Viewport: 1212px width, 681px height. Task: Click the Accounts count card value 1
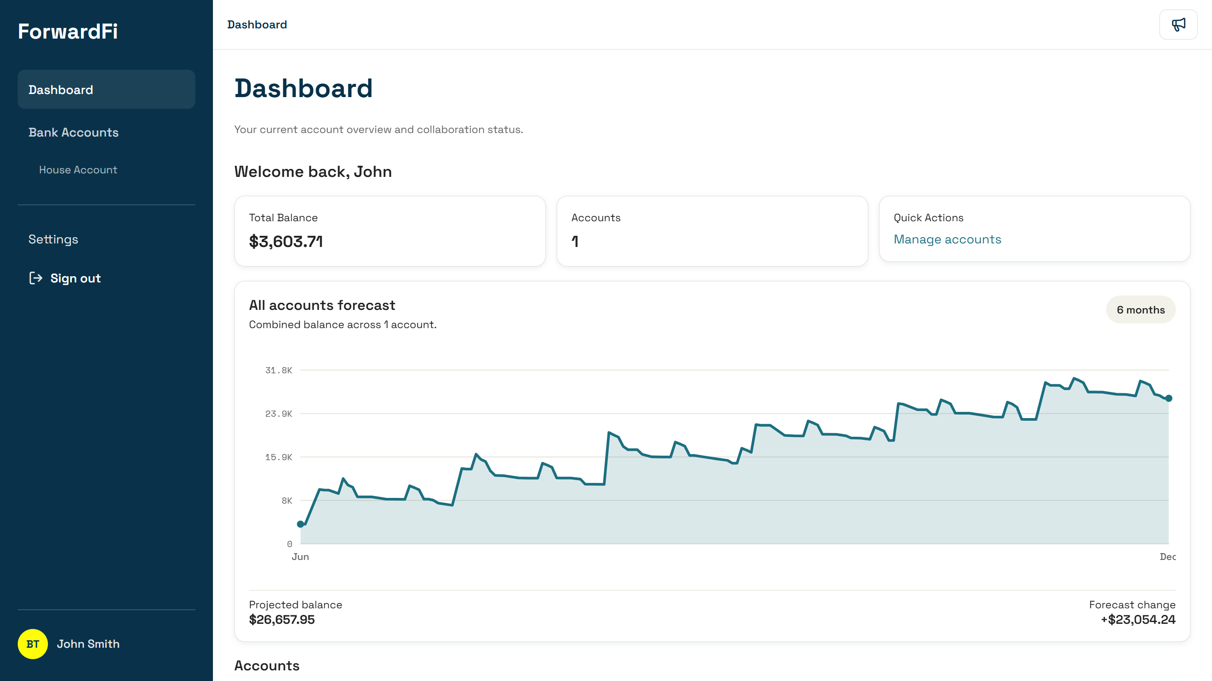tap(575, 242)
